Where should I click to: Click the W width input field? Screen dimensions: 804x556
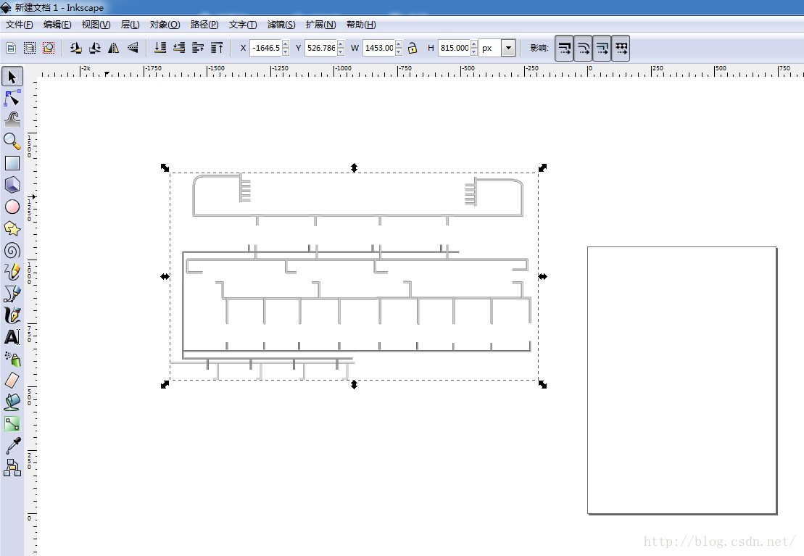click(379, 49)
